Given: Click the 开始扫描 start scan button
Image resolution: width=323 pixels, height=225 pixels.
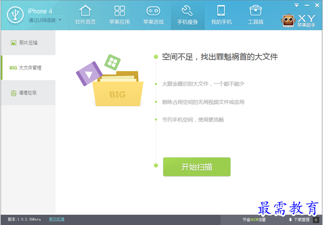Looking at the screenshot, I should [x=197, y=167].
